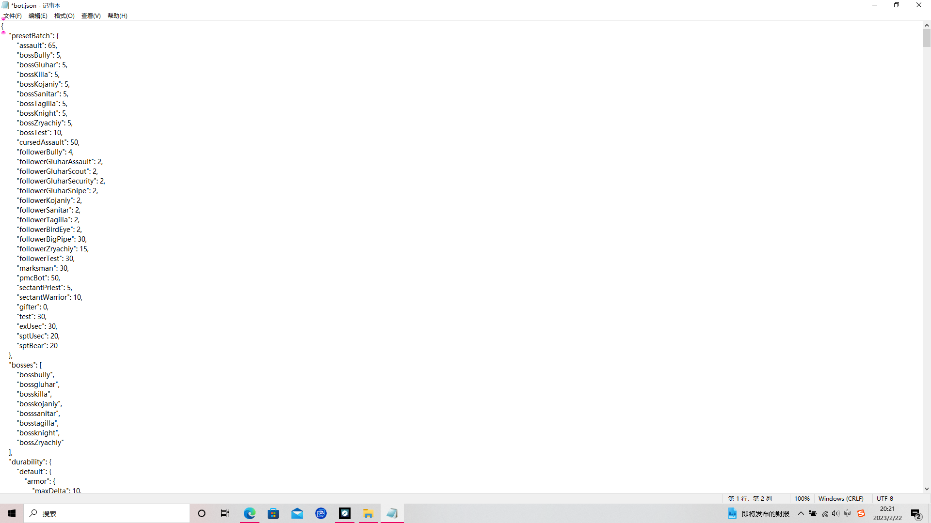
Task: Click the "bosses": [ line
Action: 26,365
